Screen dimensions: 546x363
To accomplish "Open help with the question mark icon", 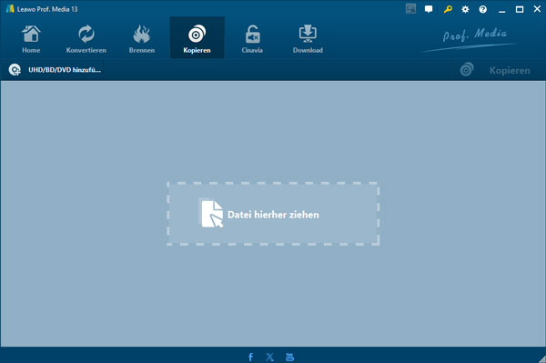I will click(x=482, y=9).
